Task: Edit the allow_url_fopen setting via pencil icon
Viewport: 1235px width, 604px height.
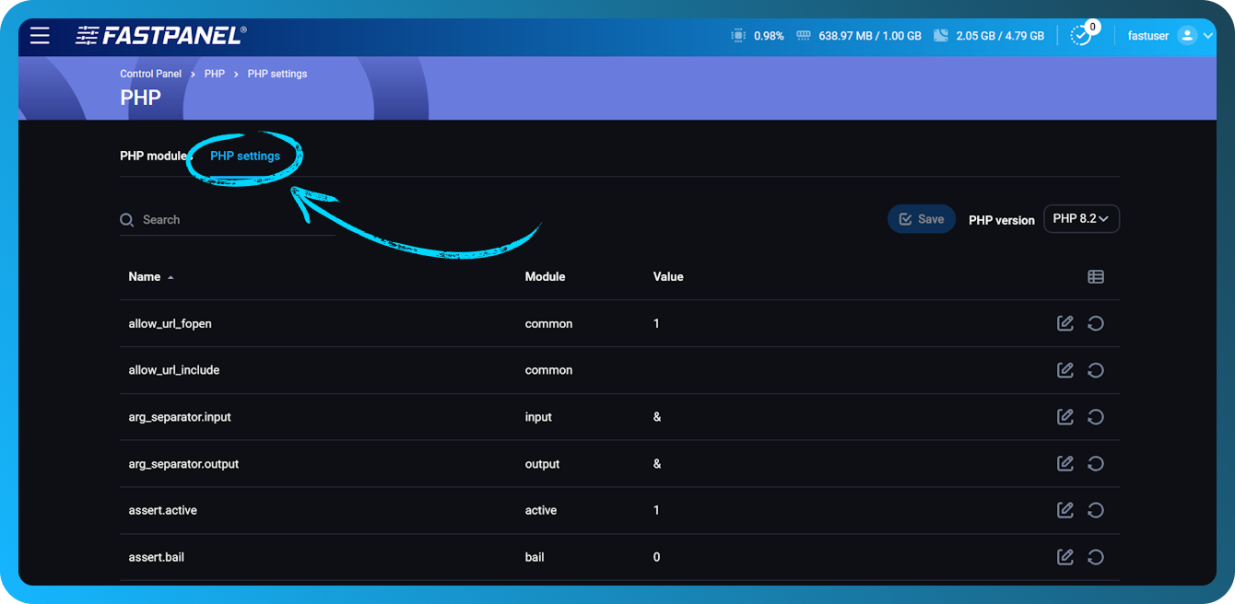Action: click(x=1064, y=323)
